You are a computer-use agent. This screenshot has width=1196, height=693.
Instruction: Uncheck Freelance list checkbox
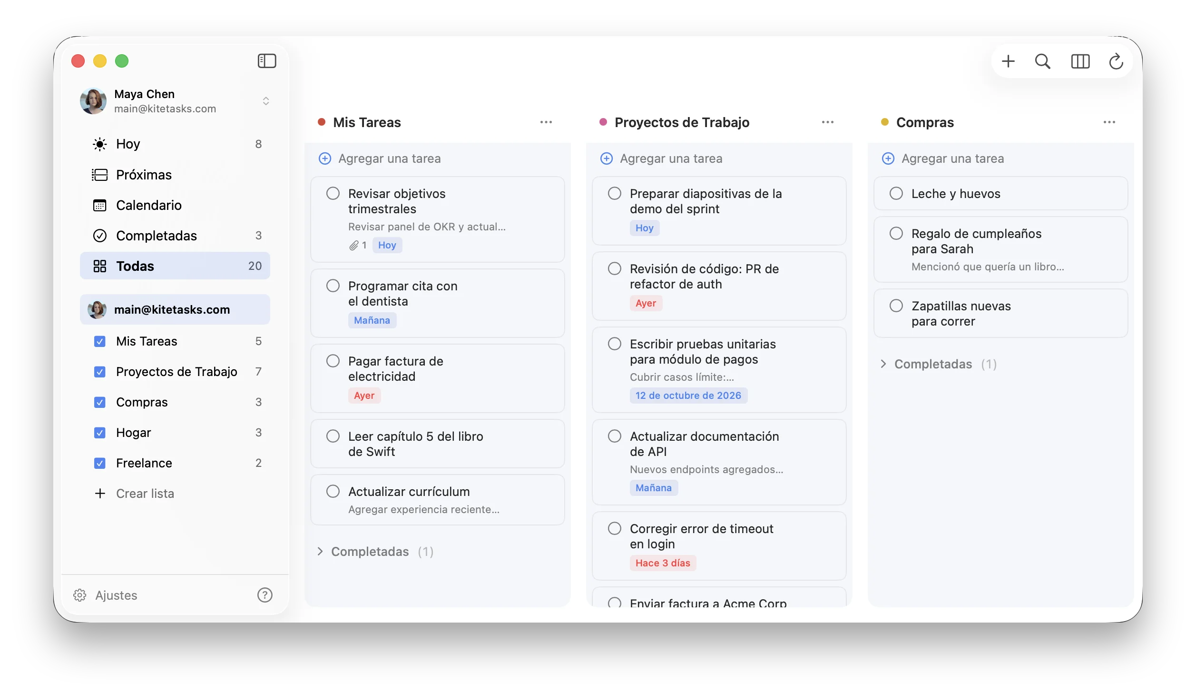(100, 463)
